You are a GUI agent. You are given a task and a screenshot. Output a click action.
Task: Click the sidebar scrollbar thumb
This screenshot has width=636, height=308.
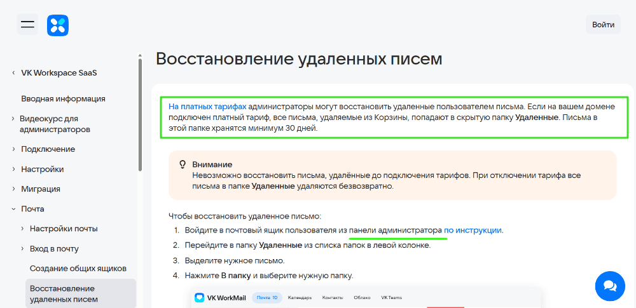(x=140, y=116)
